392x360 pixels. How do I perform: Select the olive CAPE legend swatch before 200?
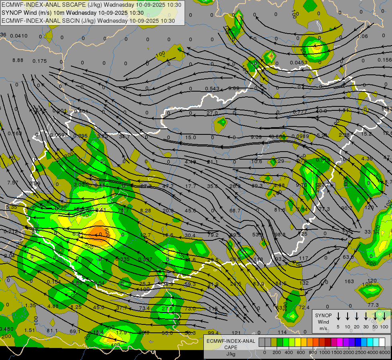274,342
